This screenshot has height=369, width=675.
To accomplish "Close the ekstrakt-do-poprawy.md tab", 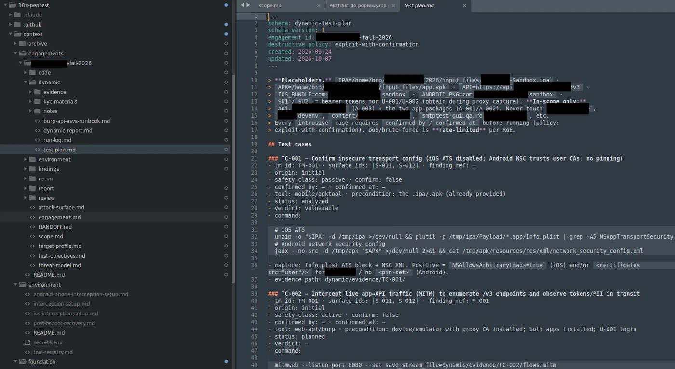I will 393,6.
